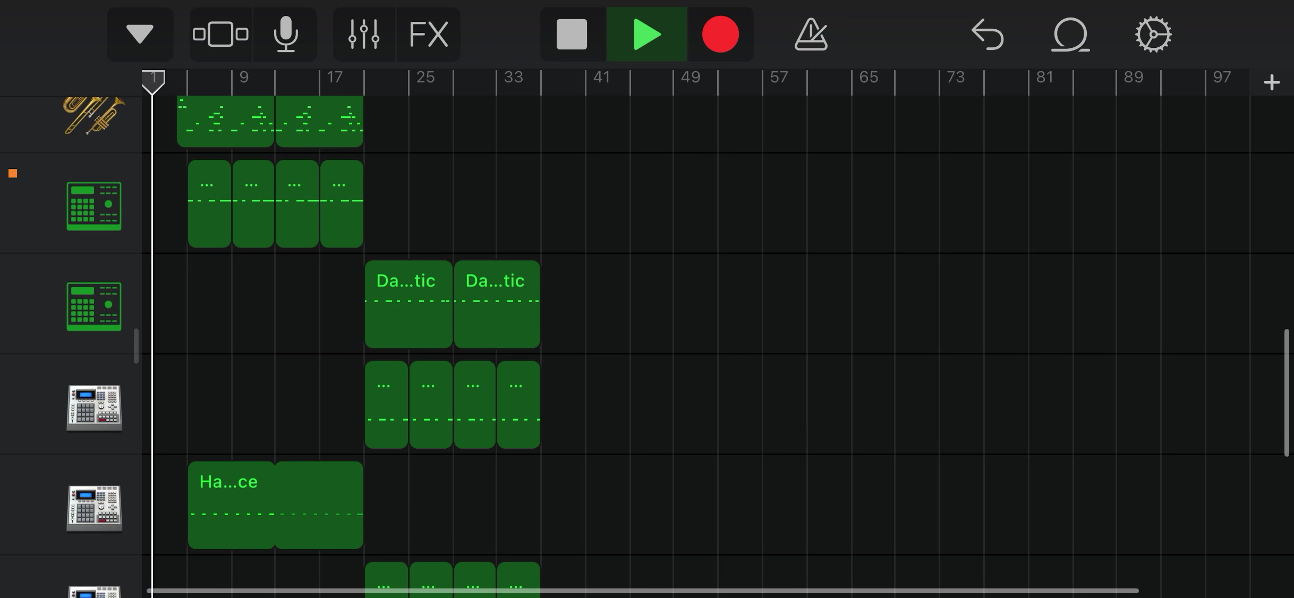Jump to bar 97 on the ruler
This screenshot has height=598, width=1294.
1222,78
